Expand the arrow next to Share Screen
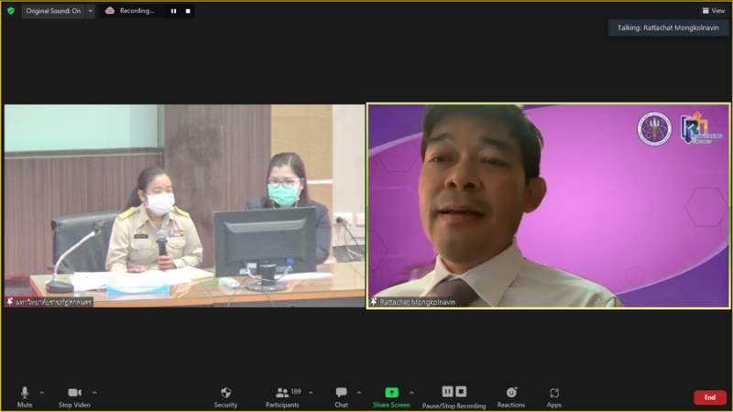Screen dimensions: 733x412 [x=411, y=393]
